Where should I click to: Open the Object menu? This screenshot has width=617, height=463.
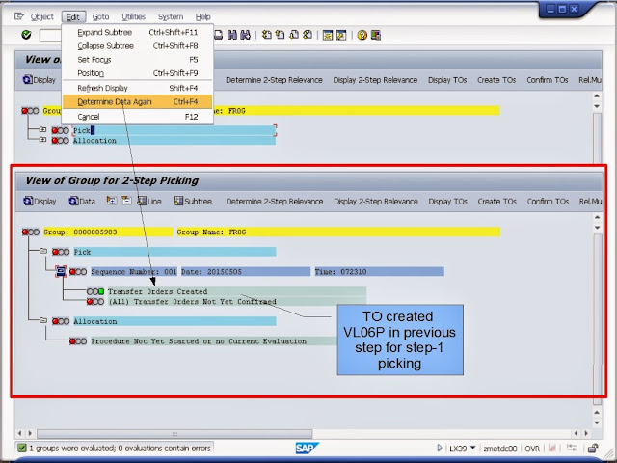pos(41,16)
